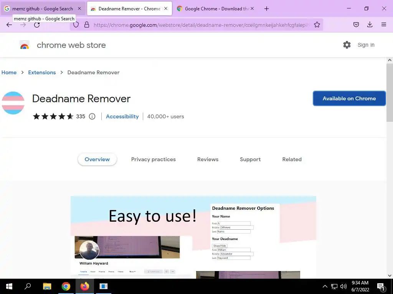The width and height of the screenshot is (393, 294).
Task: Open the Firefox downloads panel
Action: click(370, 24)
